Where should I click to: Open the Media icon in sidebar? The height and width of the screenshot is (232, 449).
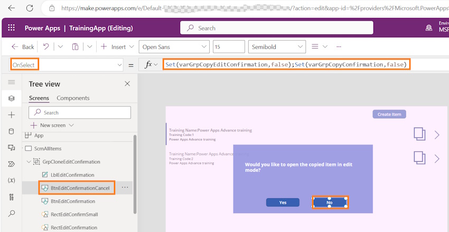[x=12, y=148]
